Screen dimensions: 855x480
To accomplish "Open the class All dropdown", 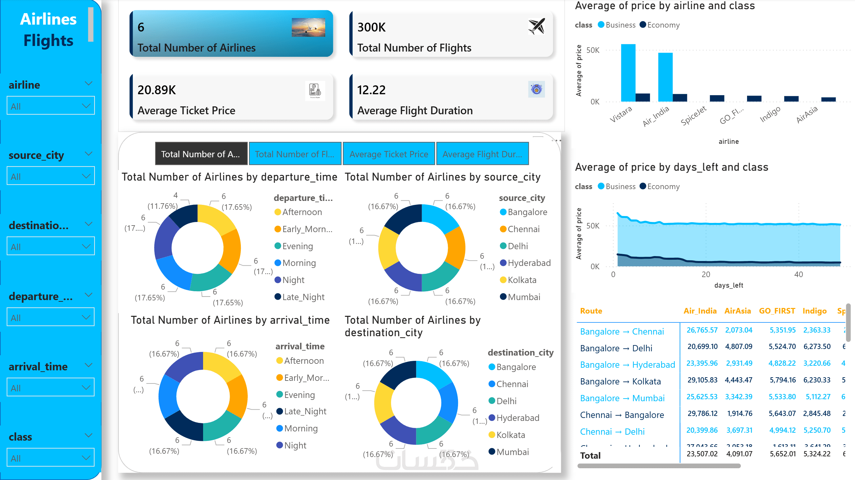I will click(51, 458).
